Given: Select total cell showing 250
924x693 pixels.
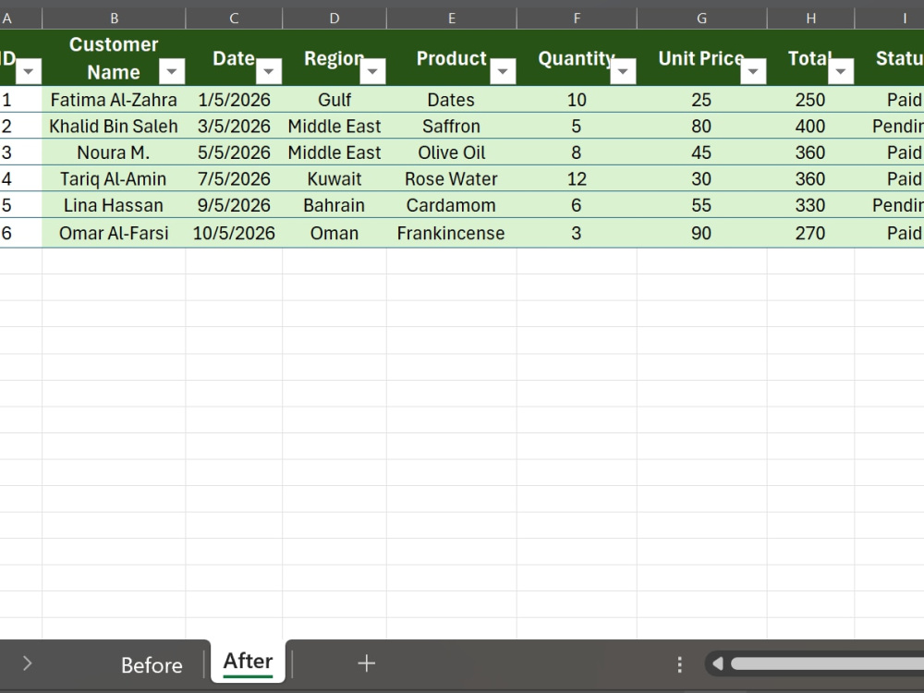Looking at the screenshot, I should coord(811,100).
